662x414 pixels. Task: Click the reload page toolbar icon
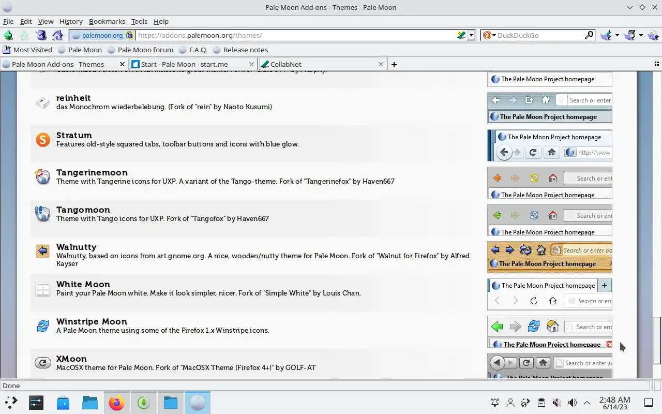(x=41, y=35)
